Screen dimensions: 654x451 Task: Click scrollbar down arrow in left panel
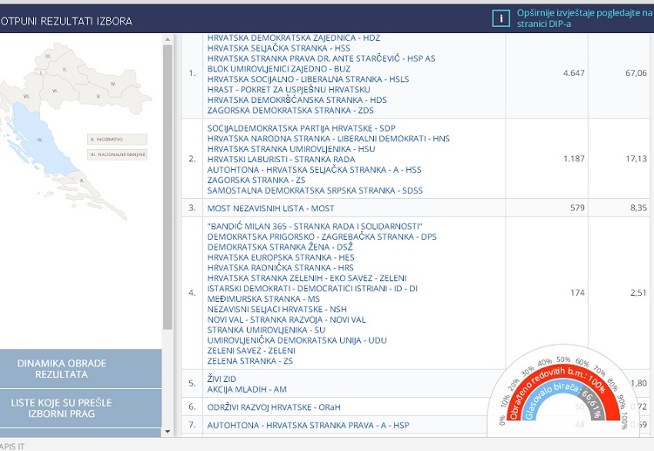pyautogui.click(x=167, y=432)
